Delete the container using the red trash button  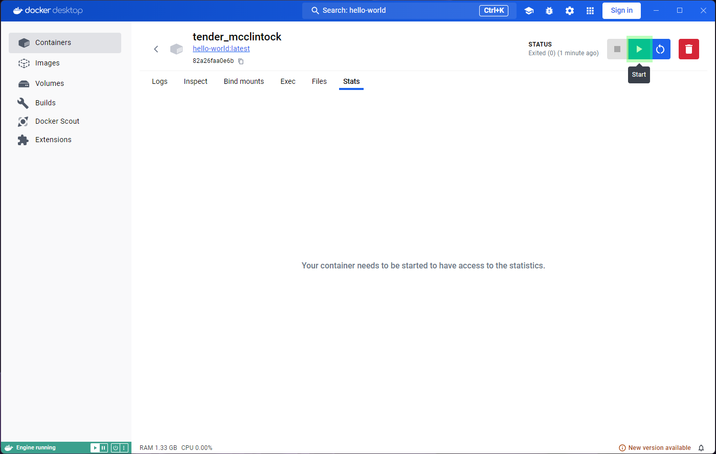click(x=689, y=49)
